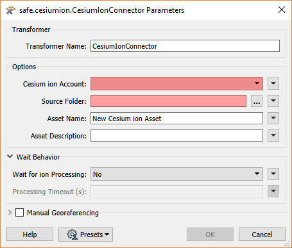Open the Wait for ion Processing dropdown
Viewport: 292px width, 248px height.
pyautogui.click(x=176, y=174)
